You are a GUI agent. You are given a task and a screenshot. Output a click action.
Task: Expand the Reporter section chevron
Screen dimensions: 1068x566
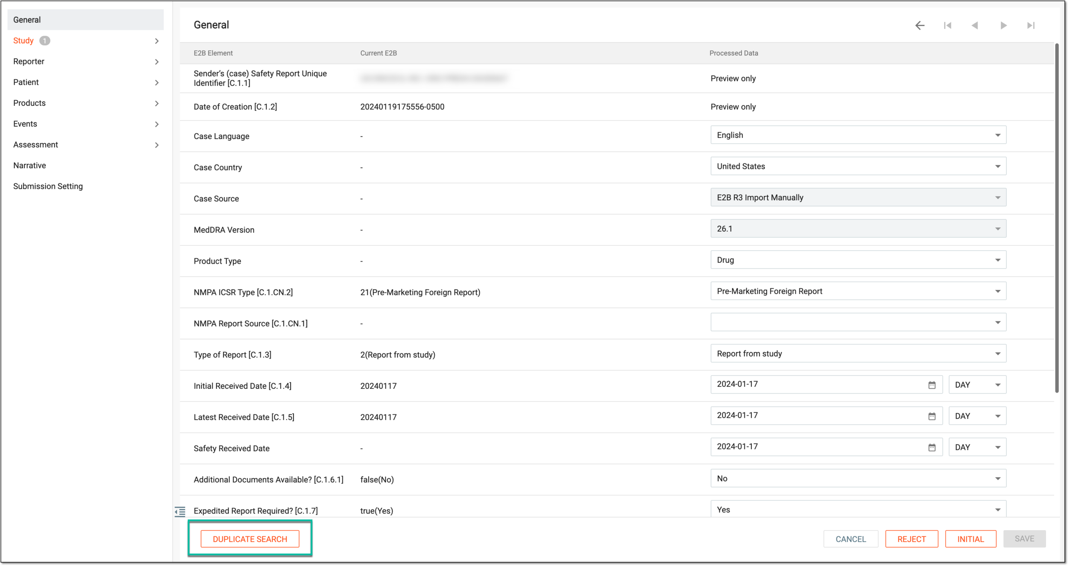[x=157, y=62]
